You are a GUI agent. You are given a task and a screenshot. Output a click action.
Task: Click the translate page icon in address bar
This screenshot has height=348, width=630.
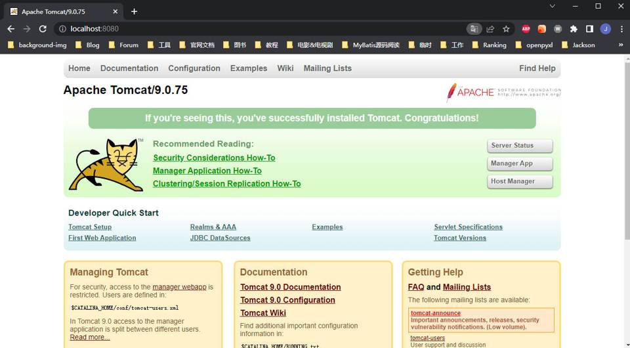473,29
